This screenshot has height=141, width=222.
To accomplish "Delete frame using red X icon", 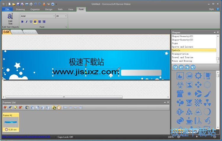I will pos(20,108).
